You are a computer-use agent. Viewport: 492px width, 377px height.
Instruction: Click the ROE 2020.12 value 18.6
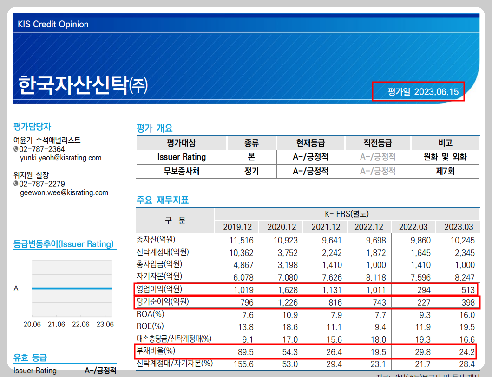290,327
